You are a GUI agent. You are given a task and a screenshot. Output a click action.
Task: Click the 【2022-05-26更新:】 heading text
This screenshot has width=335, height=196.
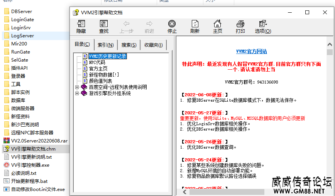205,142
